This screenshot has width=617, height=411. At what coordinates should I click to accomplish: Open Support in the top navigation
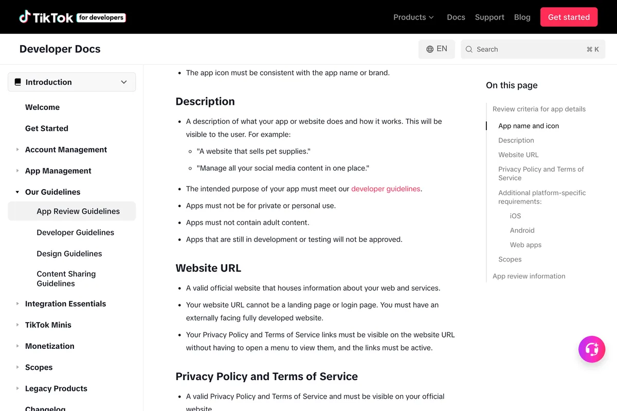click(489, 17)
